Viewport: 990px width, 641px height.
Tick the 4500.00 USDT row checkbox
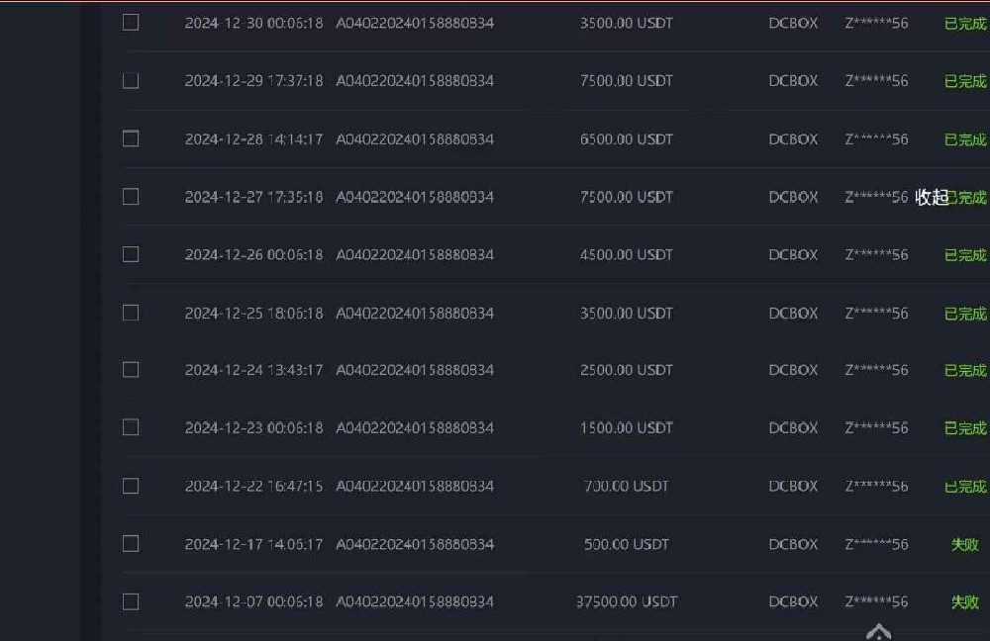click(x=131, y=254)
